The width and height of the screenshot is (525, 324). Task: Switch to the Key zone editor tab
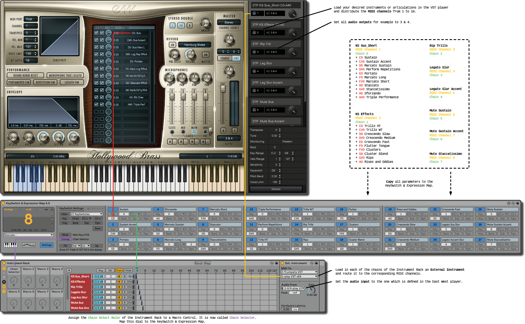tap(101, 270)
